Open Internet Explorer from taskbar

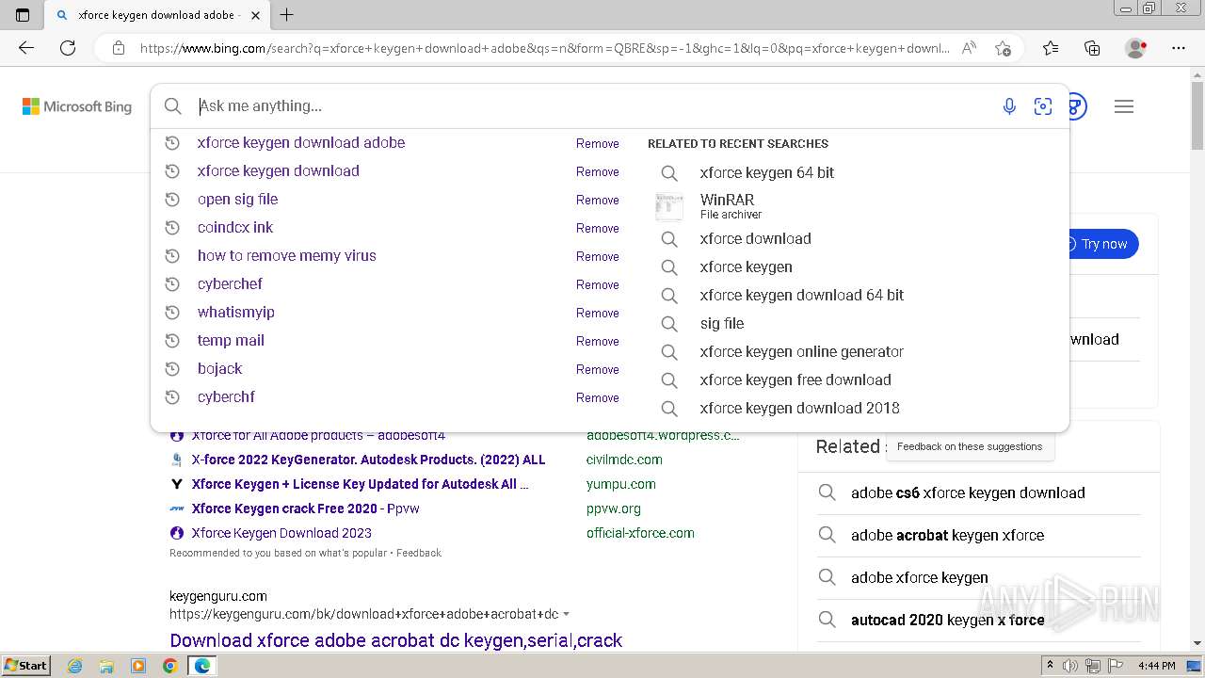click(x=74, y=666)
